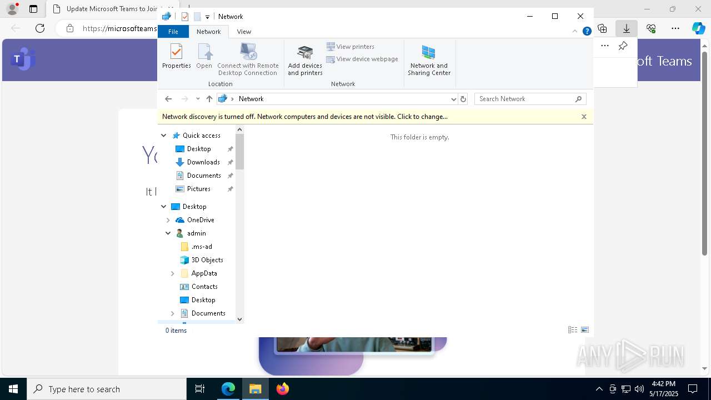Click Add devices and printers
Screen dimensions: 711x400
click(x=305, y=59)
